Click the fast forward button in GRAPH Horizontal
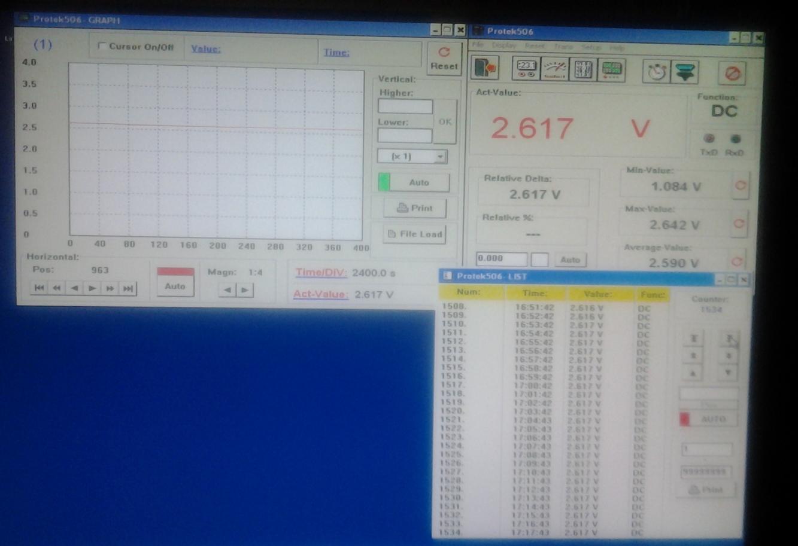The width and height of the screenshot is (798, 546). [110, 288]
